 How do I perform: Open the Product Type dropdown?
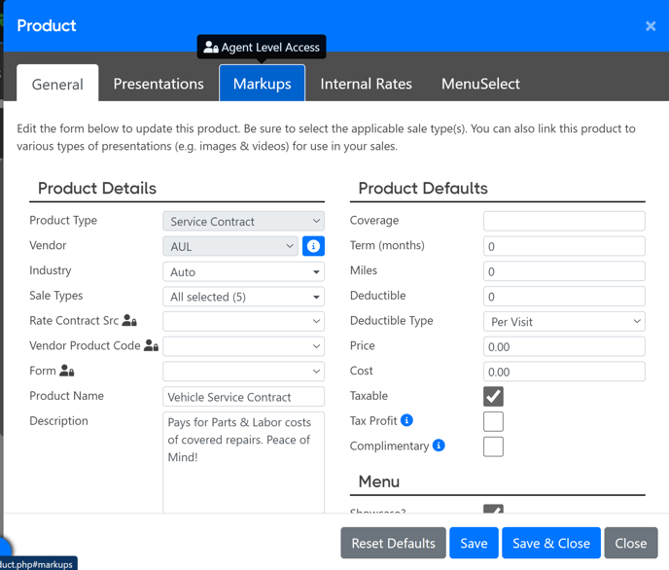click(x=243, y=222)
